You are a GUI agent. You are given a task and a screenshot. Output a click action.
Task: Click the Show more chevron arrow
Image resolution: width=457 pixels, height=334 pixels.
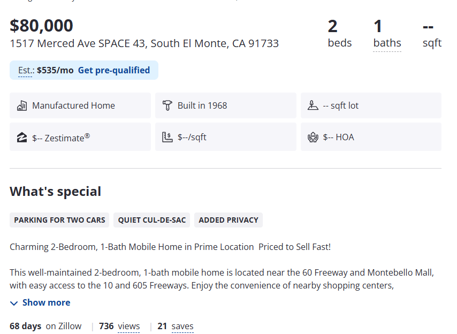pyautogui.click(x=14, y=303)
